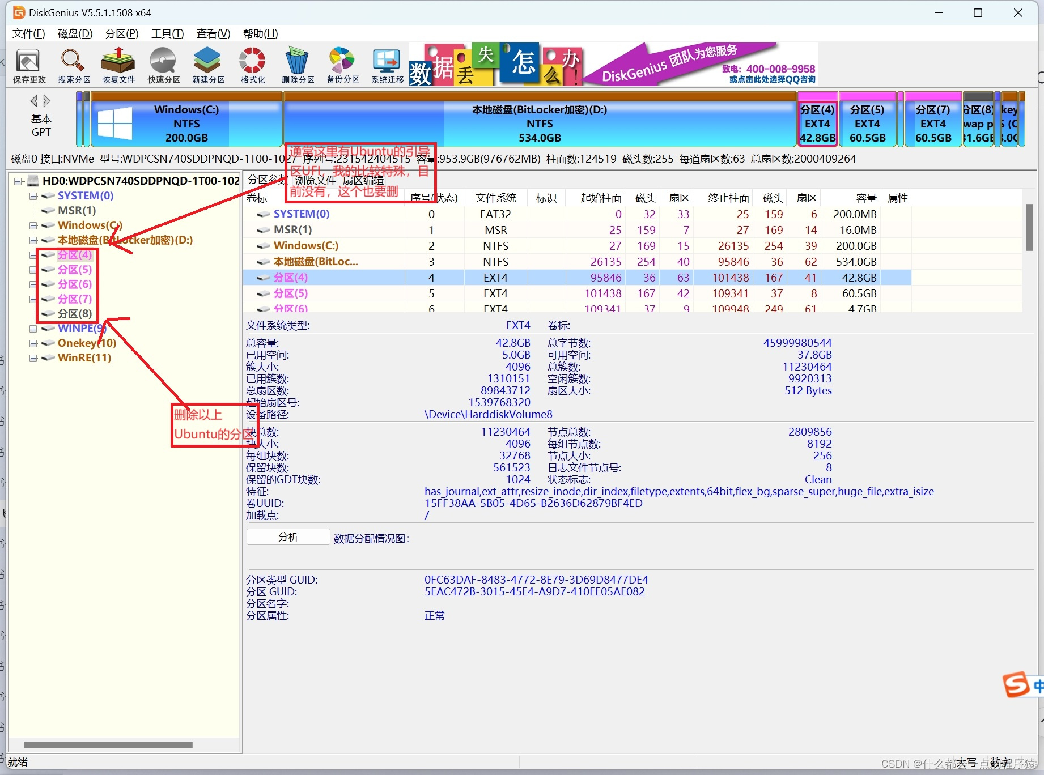Image resolution: width=1044 pixels, height=775 pixels.
Task: Open the File (文件) menu
Action: tap(28, 34)
